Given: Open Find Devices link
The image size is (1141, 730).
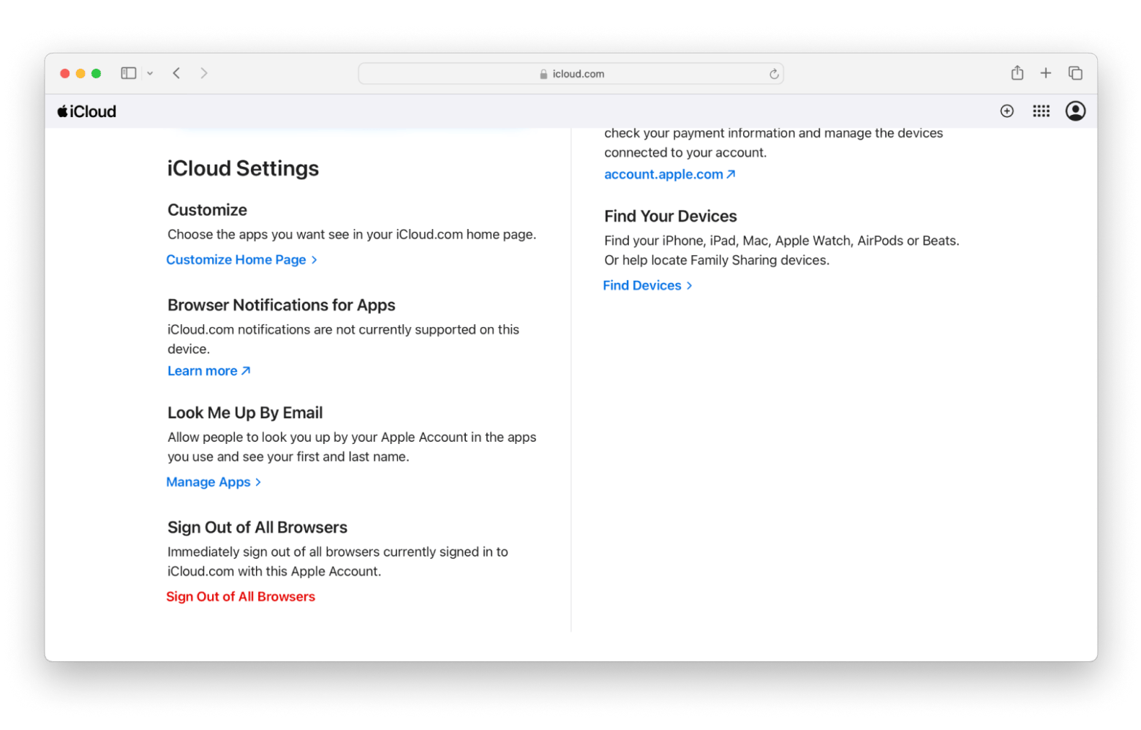Looking at the screenshot, I should point(647,285).
